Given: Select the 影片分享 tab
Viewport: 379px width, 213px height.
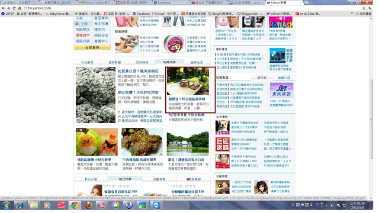Looking at the screenshot, I should 91,179.
